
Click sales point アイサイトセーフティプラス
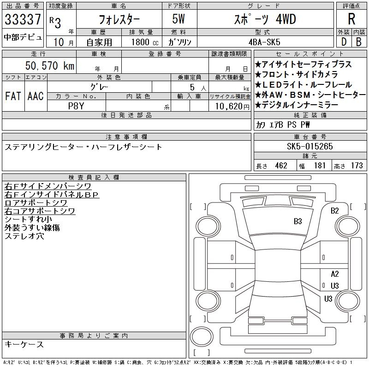tap(304, 64)
